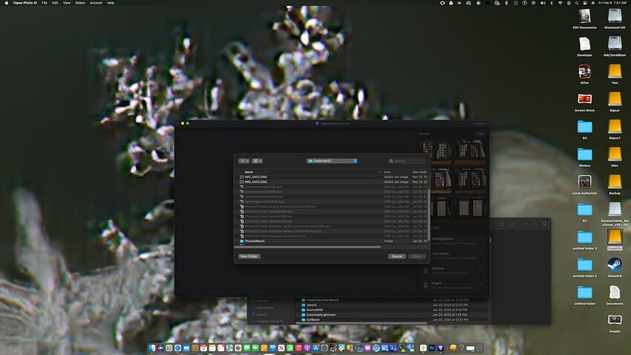Viewport: 631px width, 355px height.
Task: Select TopazColorChartResult folder in Finder window
Action: pos(322,300)
